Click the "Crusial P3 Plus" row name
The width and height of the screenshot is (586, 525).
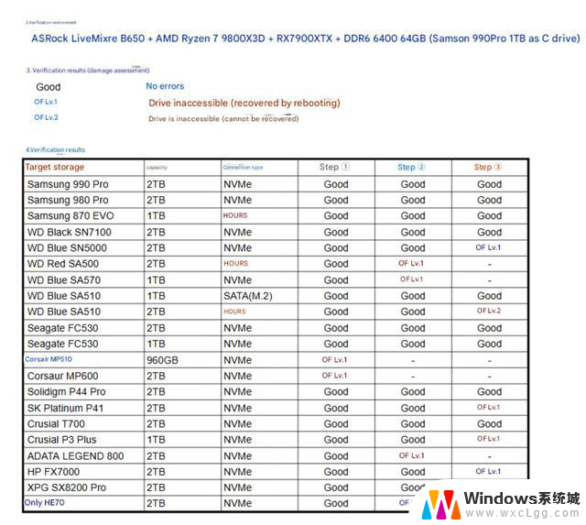pyautogui.click(x=61, y=440)
